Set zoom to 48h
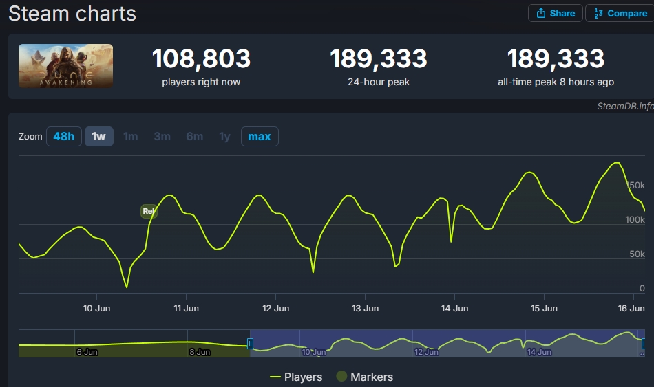 [64, 136]
